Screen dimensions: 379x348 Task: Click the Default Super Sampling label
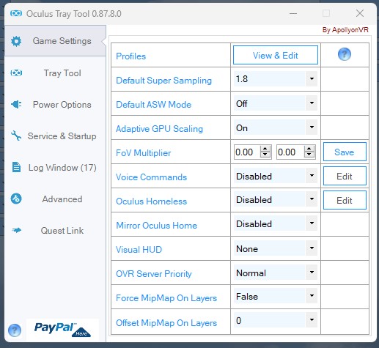point(163,81)
